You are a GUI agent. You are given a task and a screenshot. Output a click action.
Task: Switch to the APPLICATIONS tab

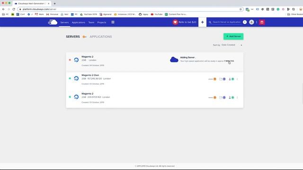click(101, 37)
